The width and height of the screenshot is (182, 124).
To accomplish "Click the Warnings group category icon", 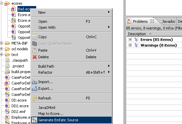I will pyautogui.click(x=136, y=45).
